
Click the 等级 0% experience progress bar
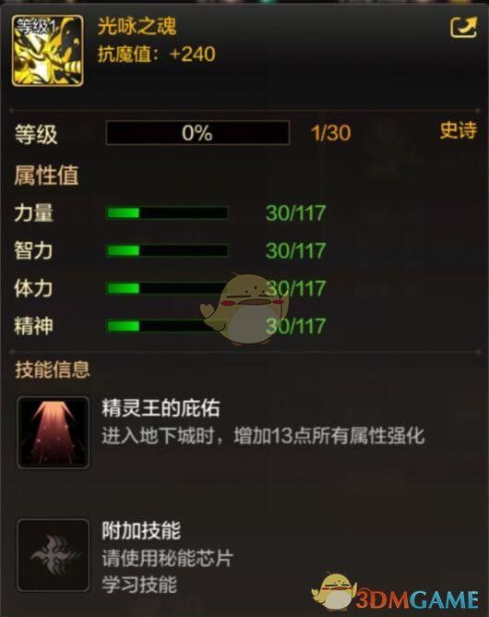click(x=197, y=133)
